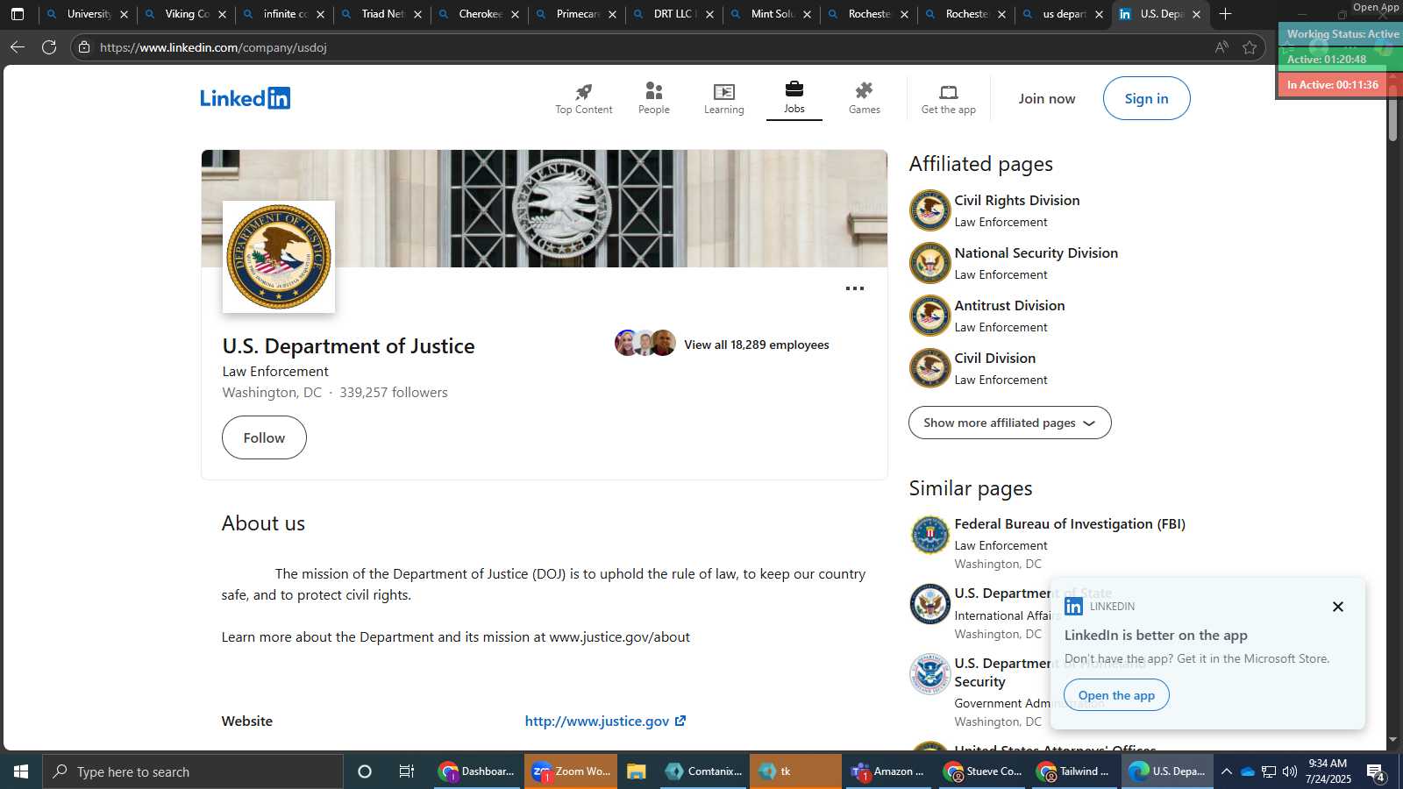Open the Windows Start menu
This screenshot has height=789, width=1403.
pos(21,771)
